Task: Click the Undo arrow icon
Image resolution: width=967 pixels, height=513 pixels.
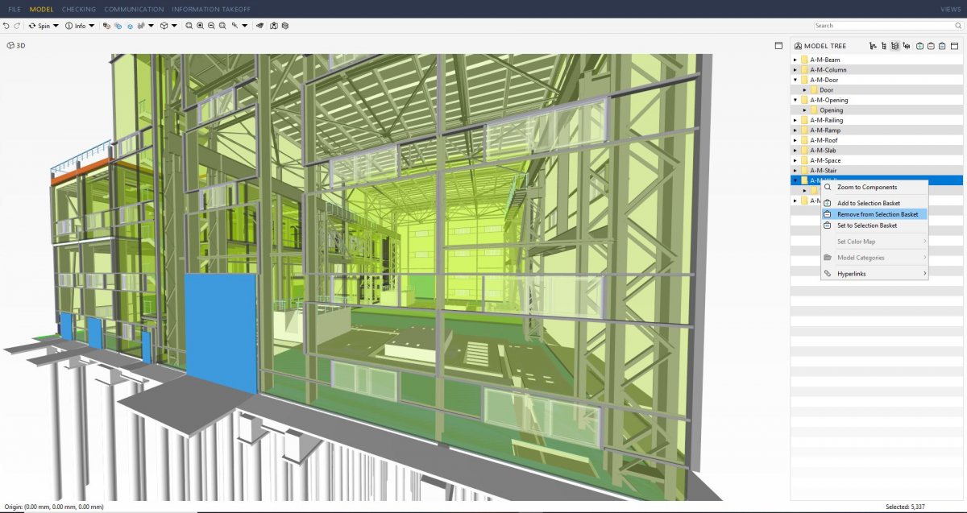Action: pos(6,26)
